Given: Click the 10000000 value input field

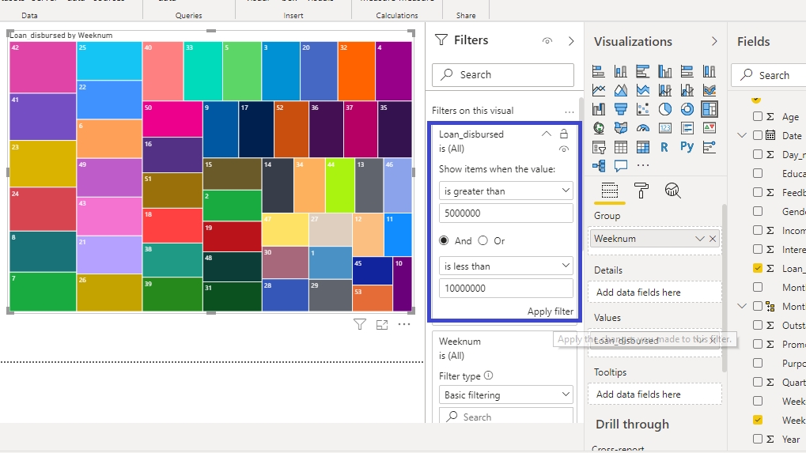Looking at the screenshot, I should [506, 289].
